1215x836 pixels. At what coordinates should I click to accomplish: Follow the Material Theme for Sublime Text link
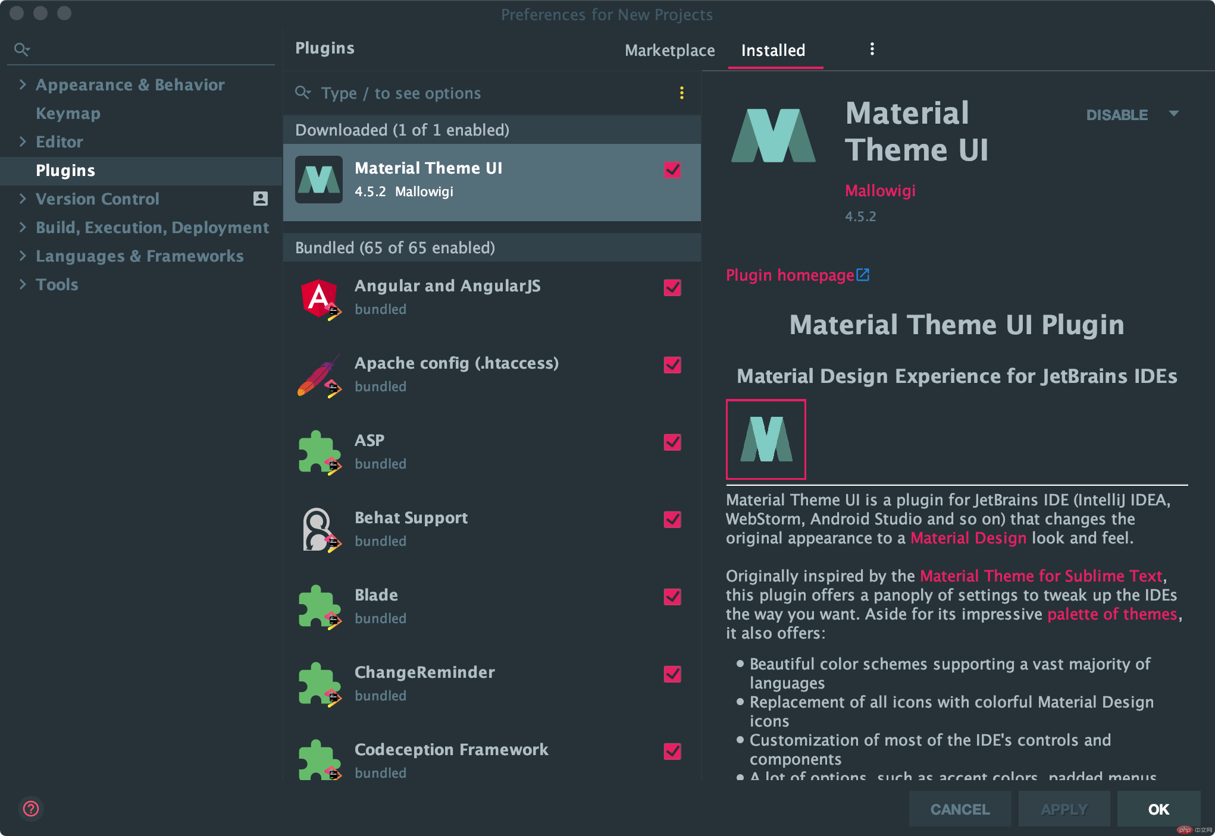[x=1041, y=576]
